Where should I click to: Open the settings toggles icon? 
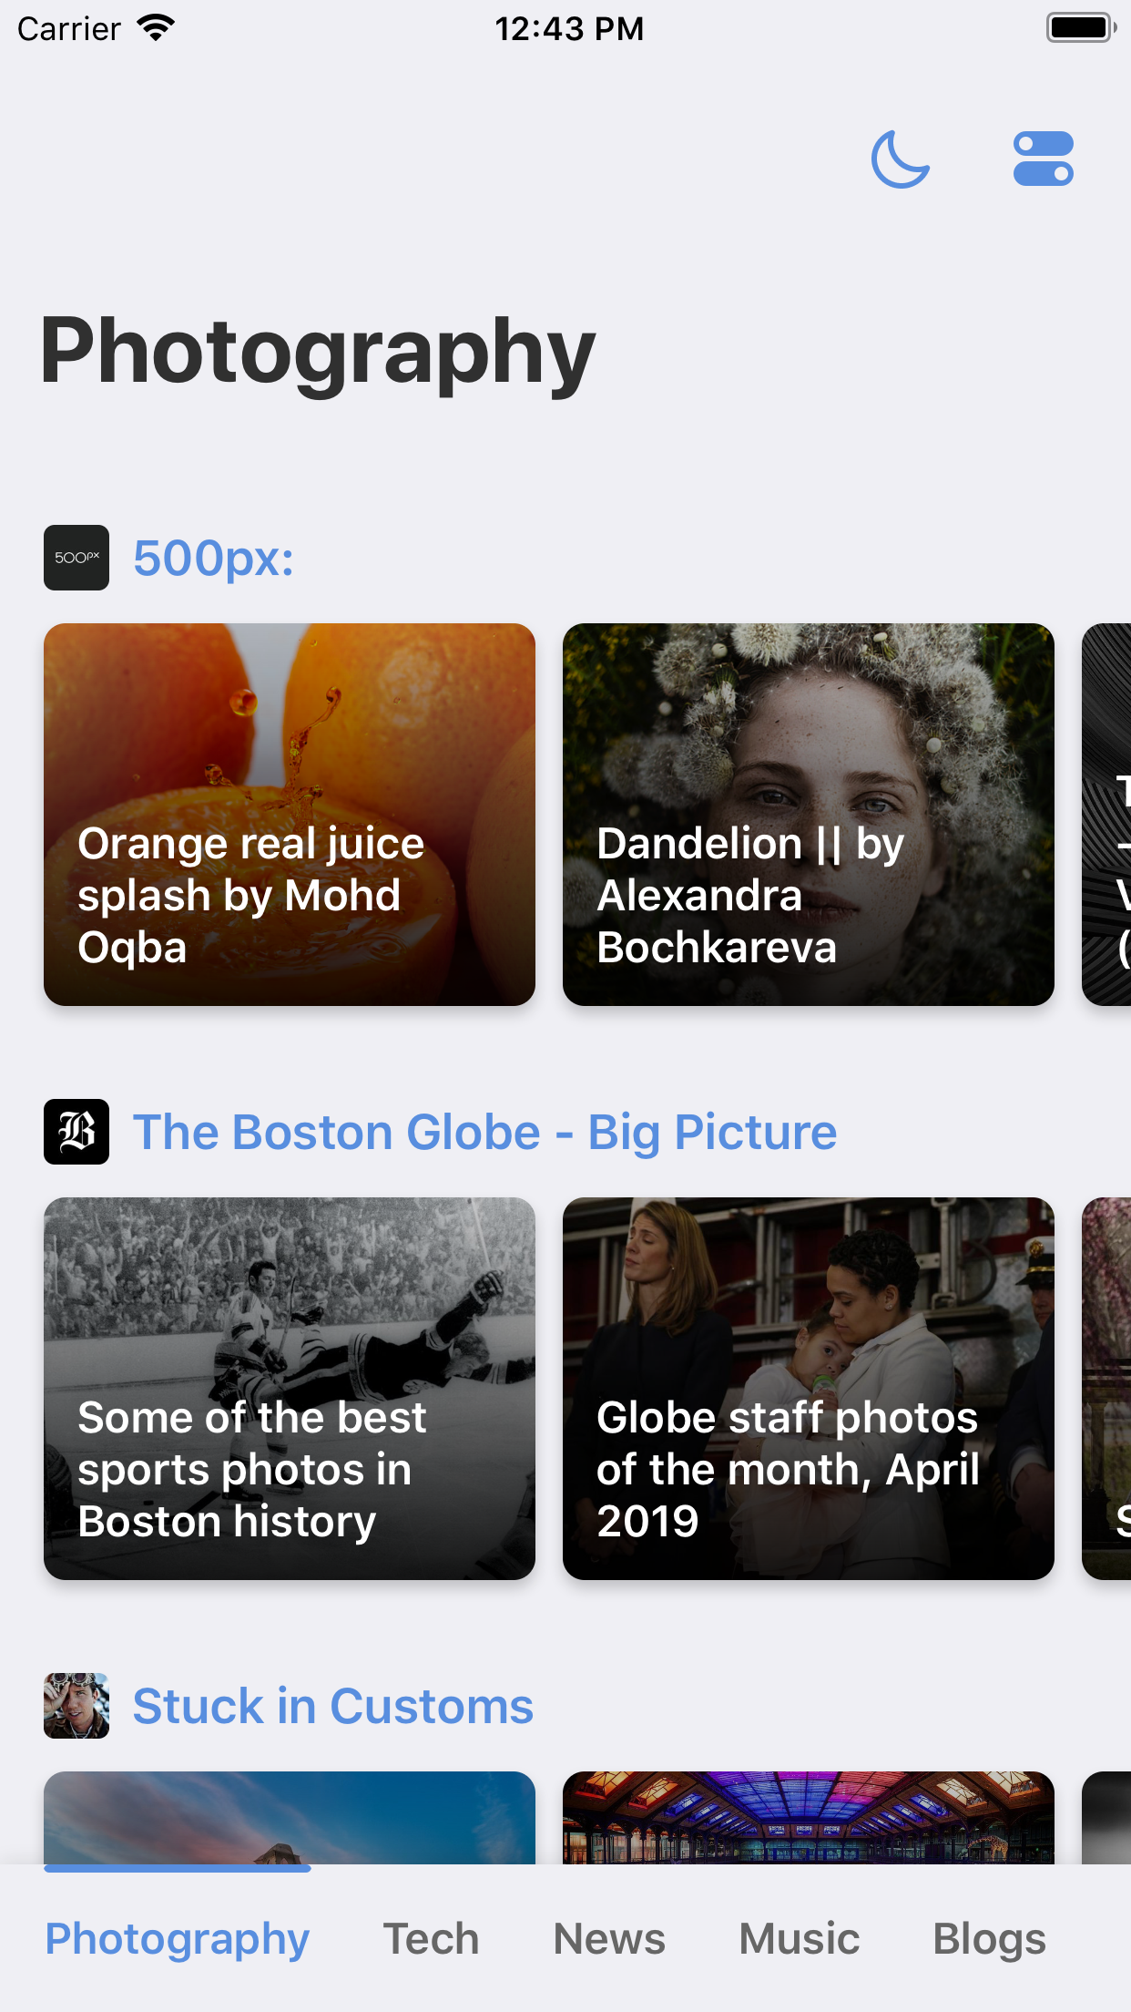point(1043,159)
